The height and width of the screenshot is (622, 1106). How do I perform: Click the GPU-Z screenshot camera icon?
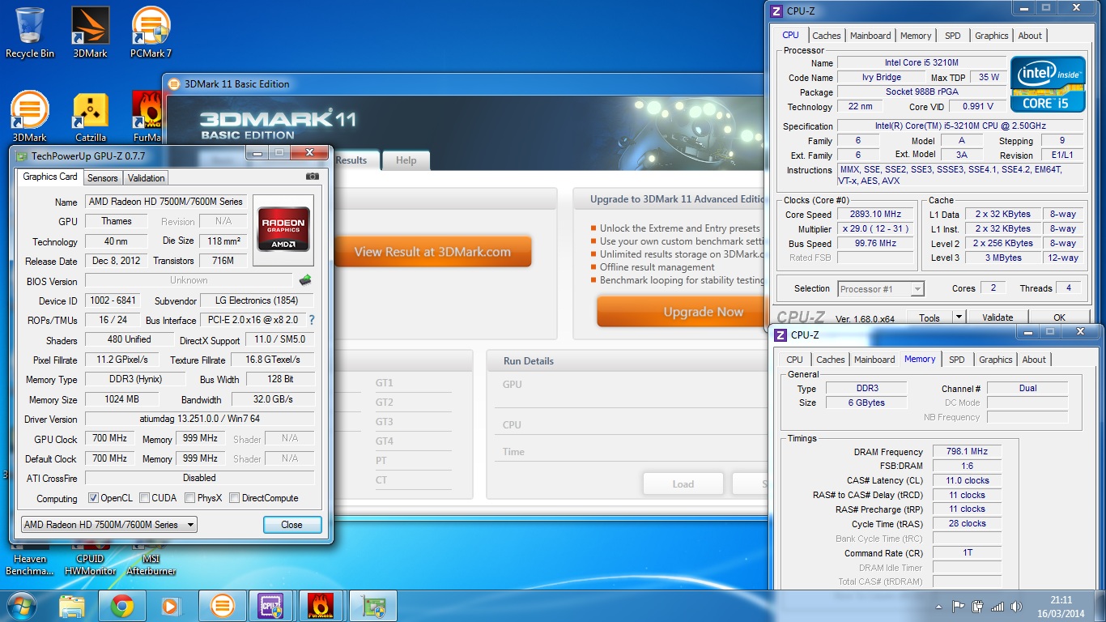(313, 177)
